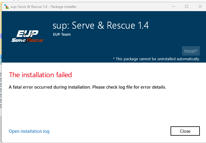Minimize the Package installer window

[x=173, y=6]
